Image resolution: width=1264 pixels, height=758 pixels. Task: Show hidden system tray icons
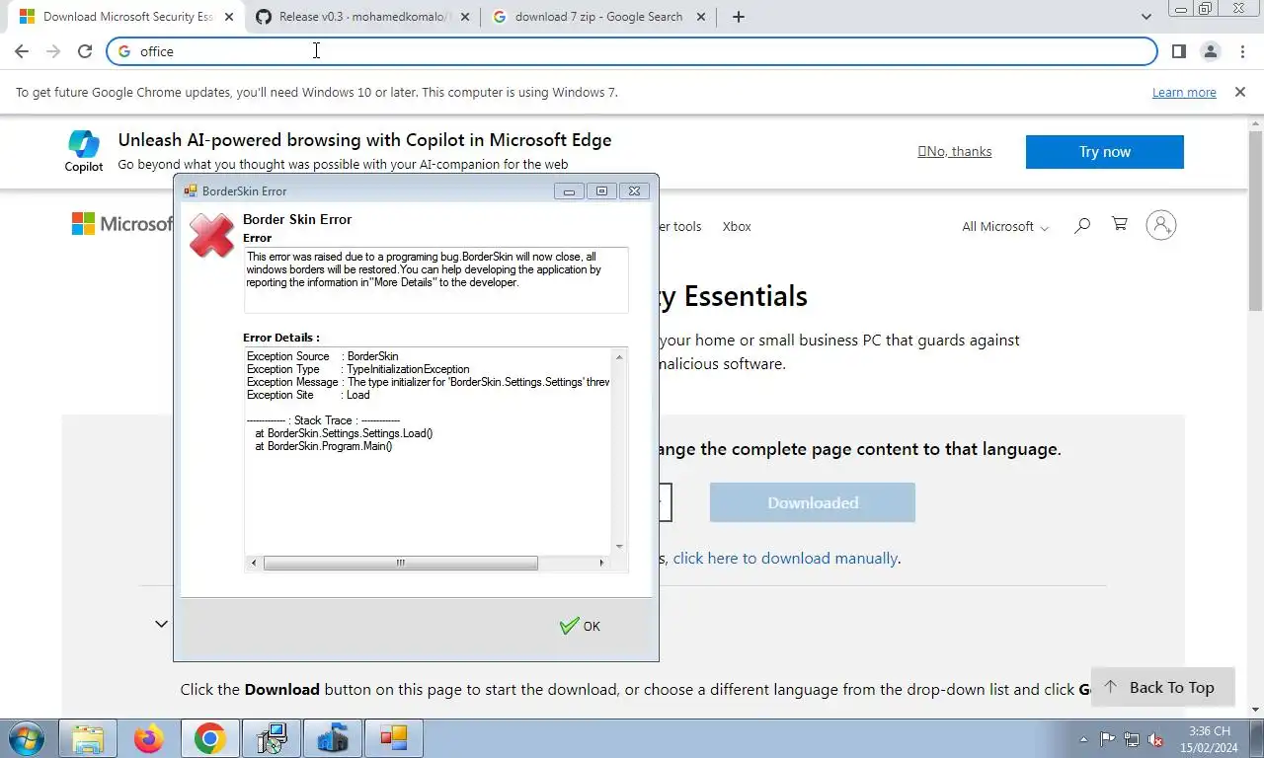[1085, 739]
